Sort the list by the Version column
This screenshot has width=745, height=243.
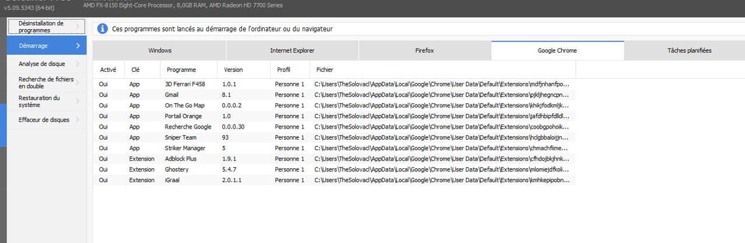coord(233,70)
